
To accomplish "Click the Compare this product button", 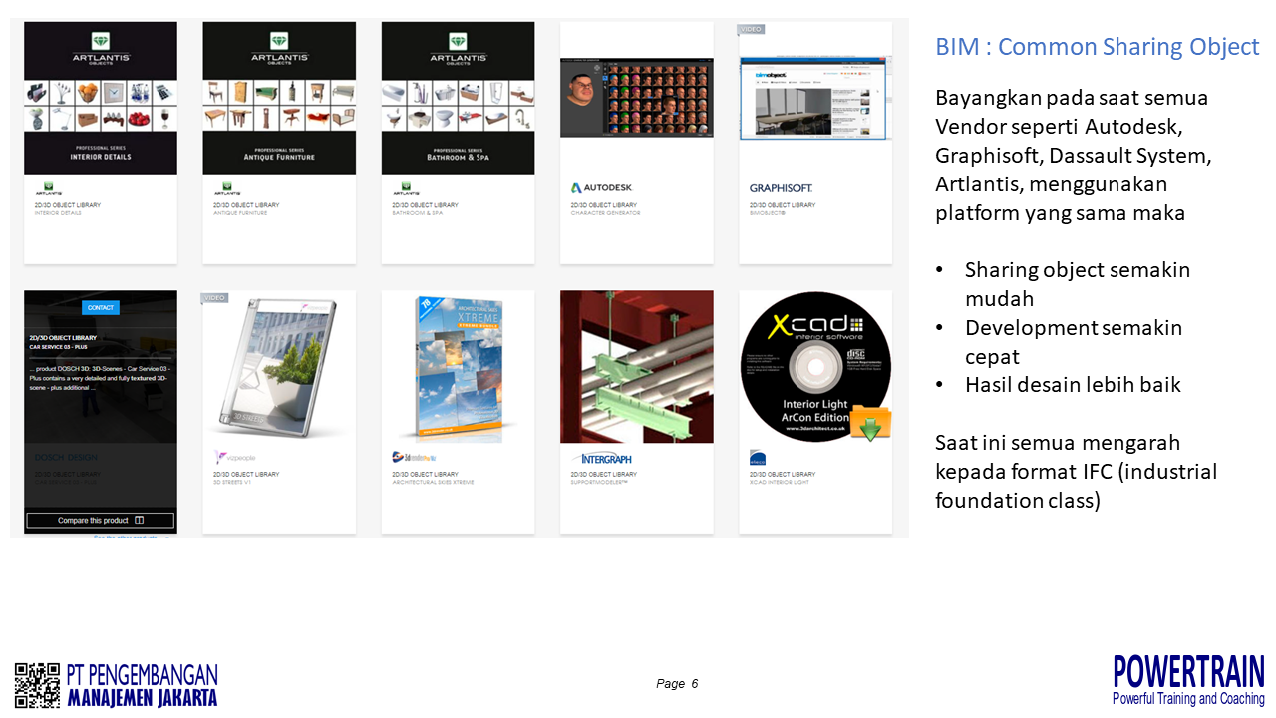I will (x=100, y=520).
